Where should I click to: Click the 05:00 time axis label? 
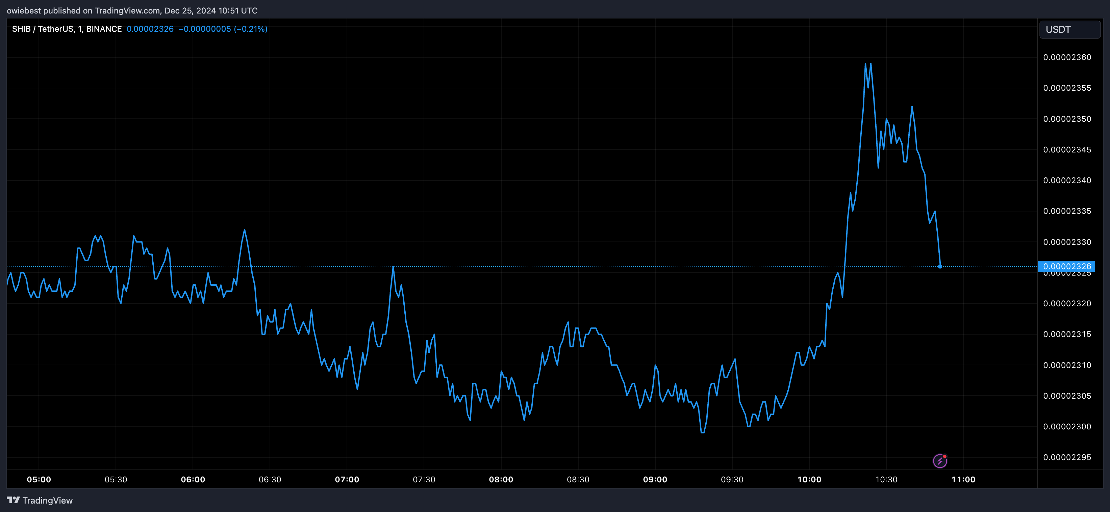[39, 479]
